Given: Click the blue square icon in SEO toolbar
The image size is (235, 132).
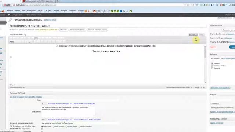Looking at the screenshot, I should click(x=121, y=11).
